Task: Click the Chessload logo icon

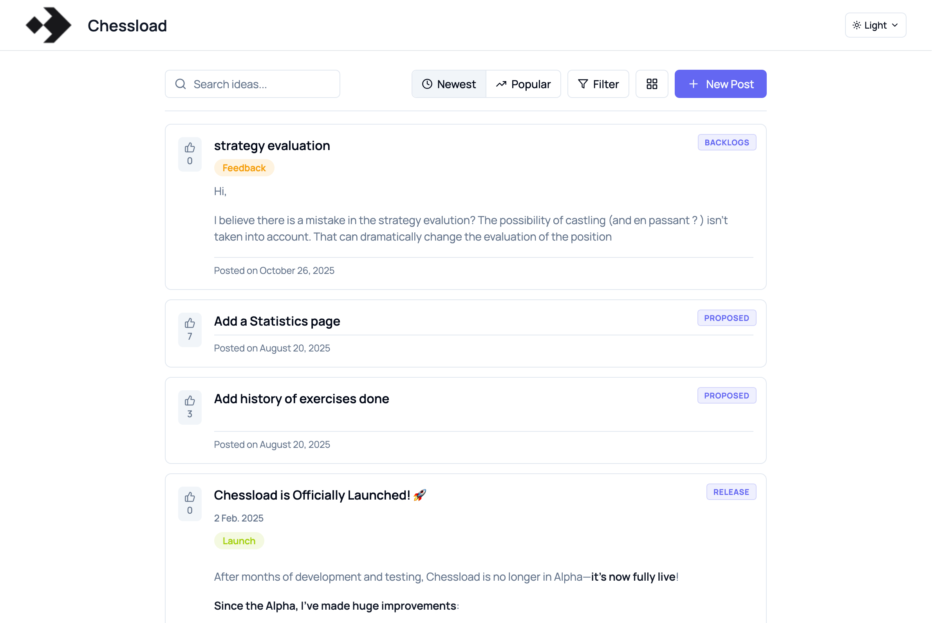Action: click(x=49, y=25)
